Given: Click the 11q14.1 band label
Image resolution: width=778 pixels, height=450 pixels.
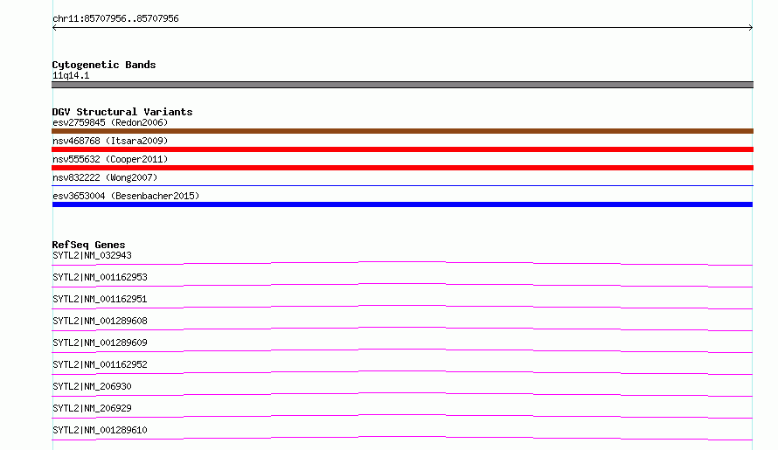Looking at the screenshot, I should click(x=71, y=75).
